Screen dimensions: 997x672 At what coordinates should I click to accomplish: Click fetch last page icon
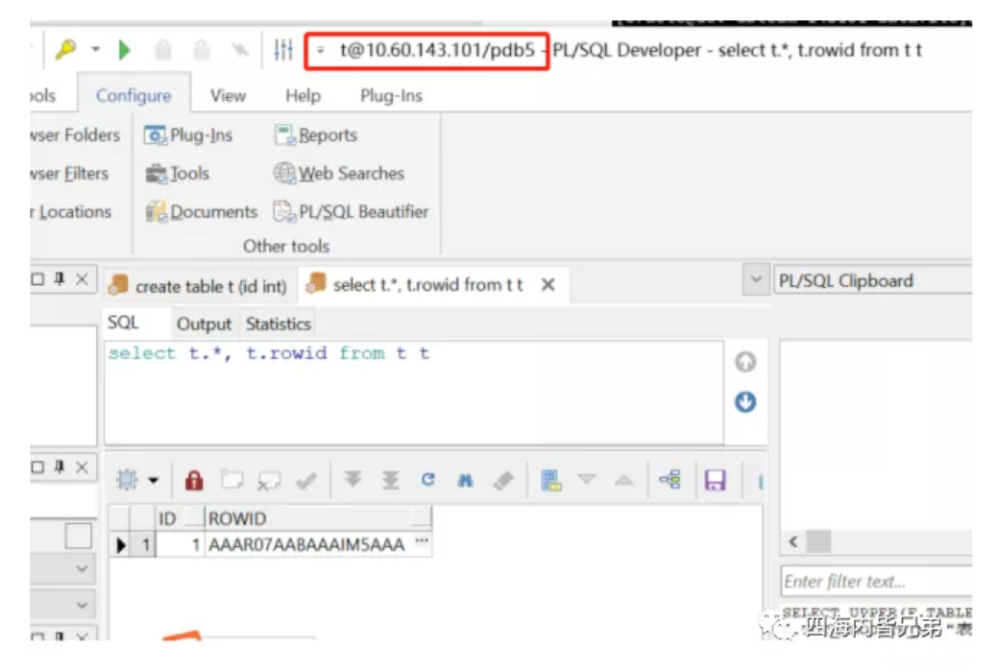click(x=390, y=480)
